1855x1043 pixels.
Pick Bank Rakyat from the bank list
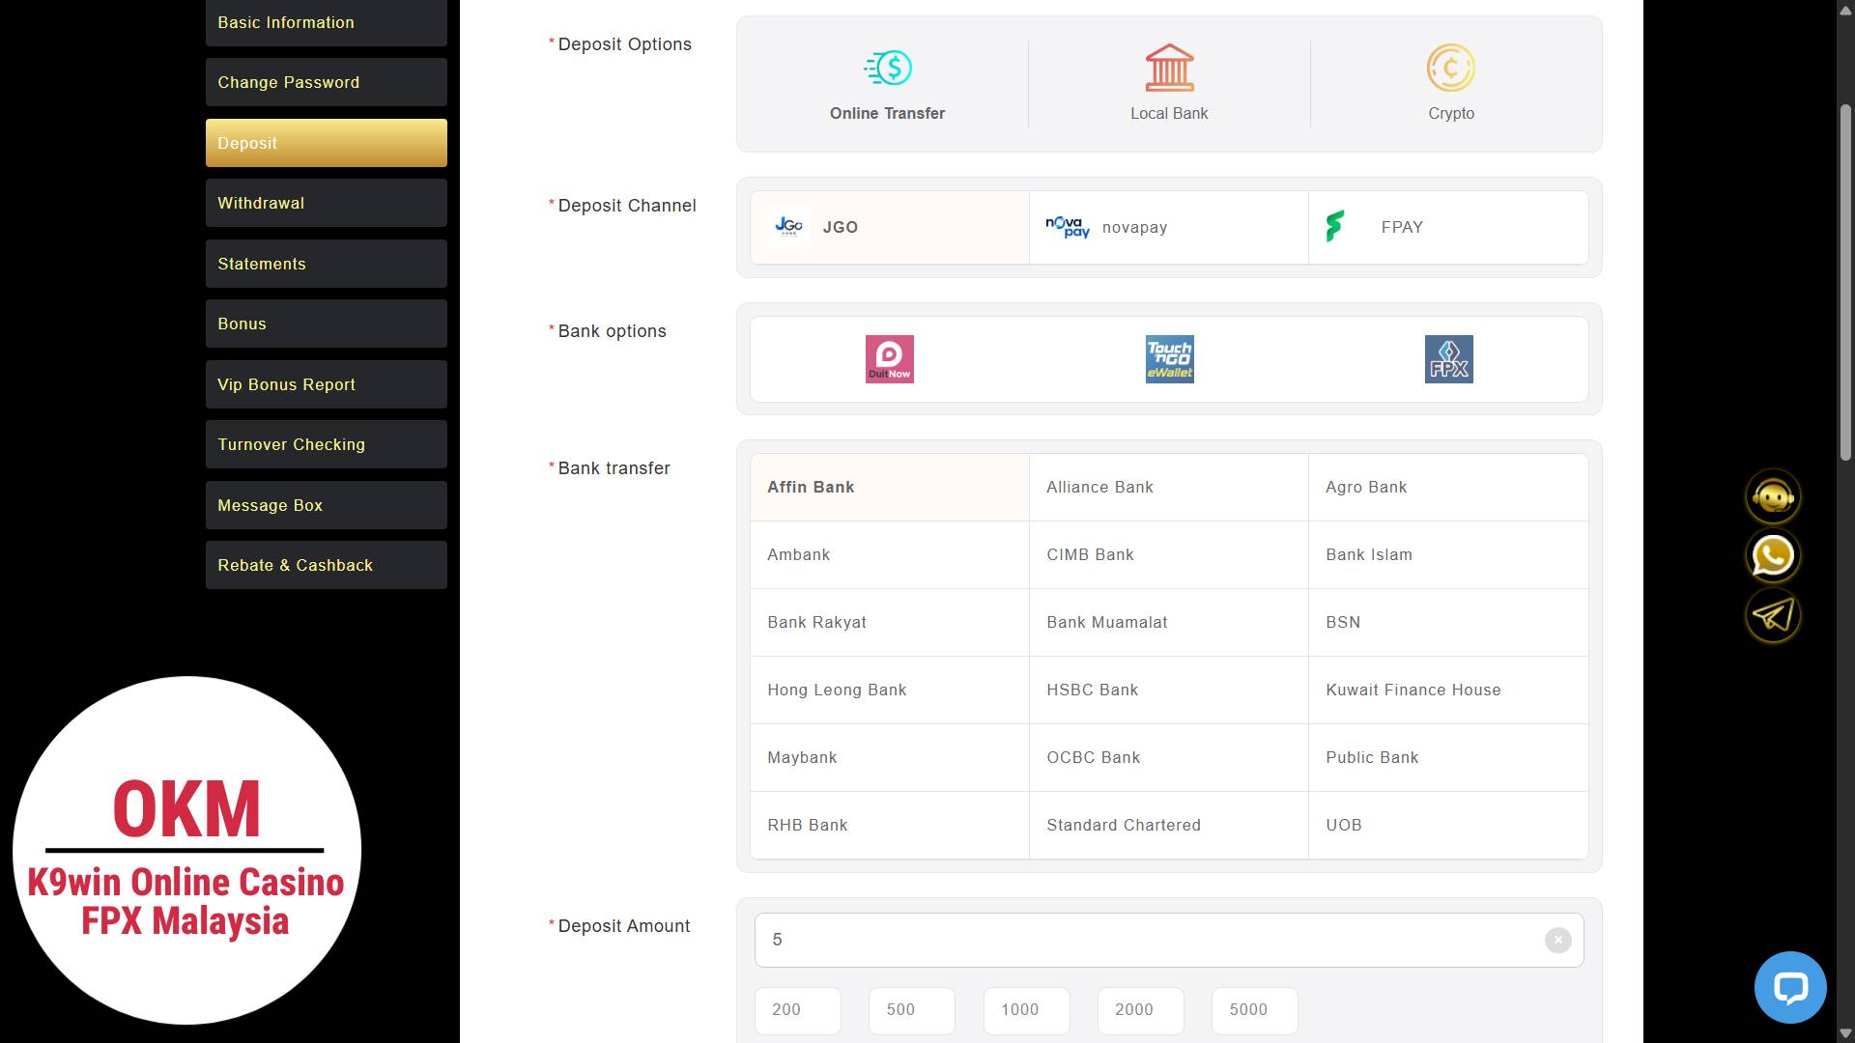tap(890, 623)
